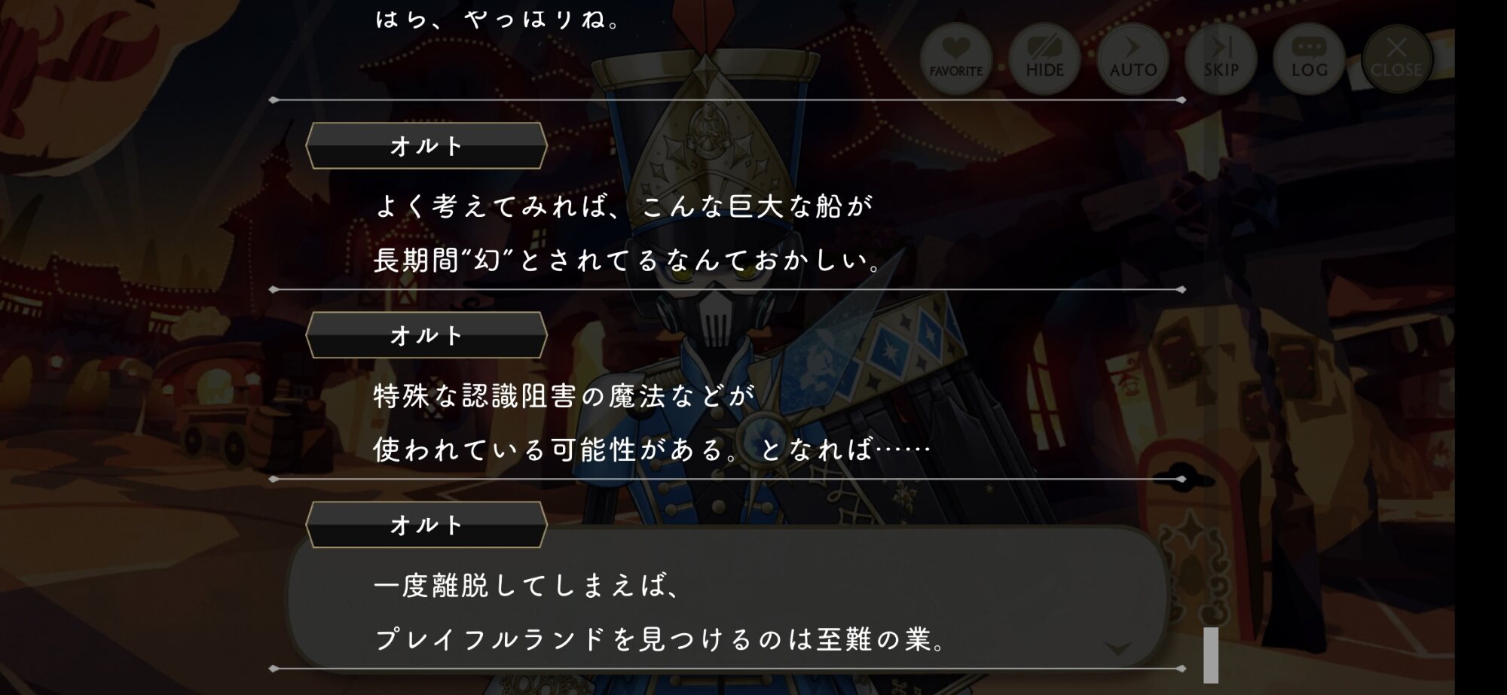The image size is (1507, 695).
Task: Click the white log scrollbar thumb
Action: (1211, 654)
